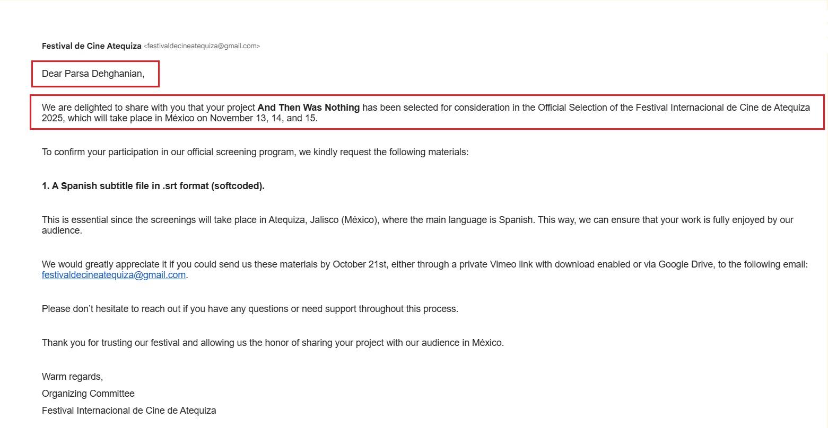Open the festivaldecineatequiza@gmail.com hyperlink
The image size is (828, 428).
click(114, 275)
